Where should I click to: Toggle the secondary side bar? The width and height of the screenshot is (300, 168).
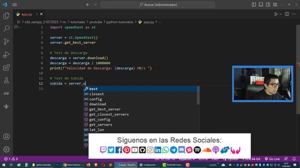coord(268,5)
